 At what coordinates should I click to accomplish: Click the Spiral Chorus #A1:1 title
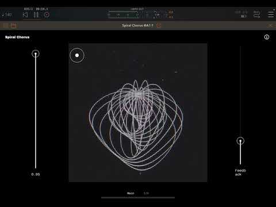tap(137, 25)
